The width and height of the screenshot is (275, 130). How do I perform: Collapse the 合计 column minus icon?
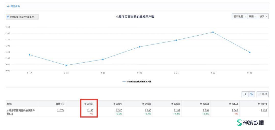click(x=63, y=104)
